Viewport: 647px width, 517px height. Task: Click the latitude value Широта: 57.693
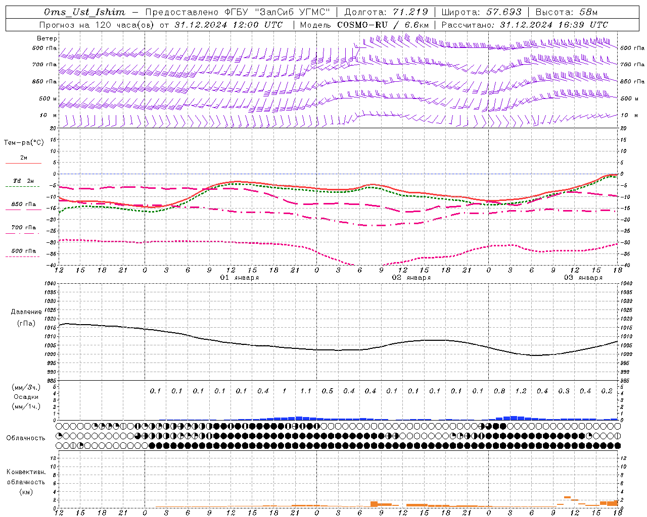click(481, 12)
